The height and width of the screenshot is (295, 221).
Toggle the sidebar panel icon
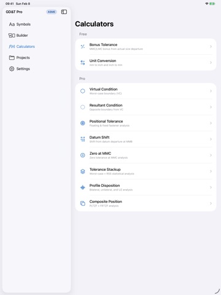pyautogui.click(x=64, y=12)
